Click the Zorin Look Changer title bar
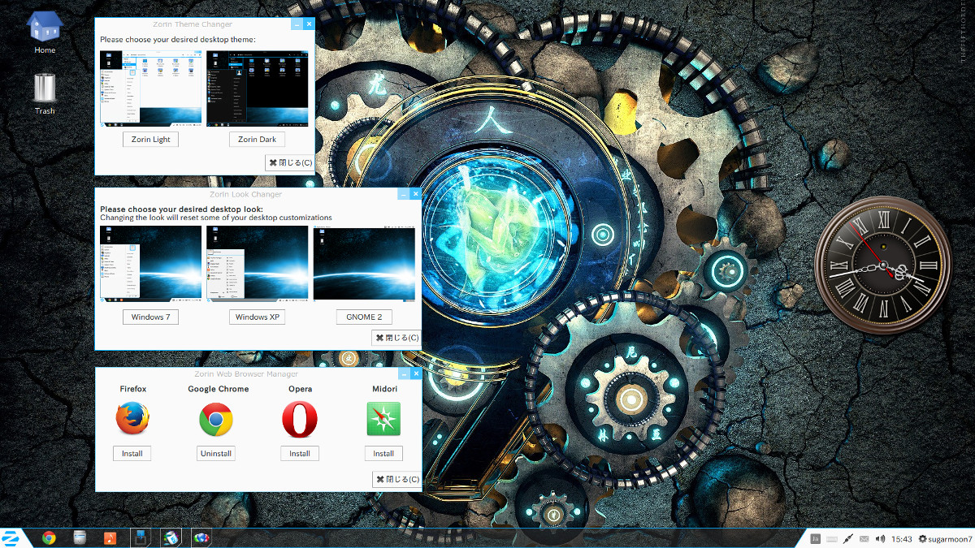Screen dimensions: 975x548 coord(246,194)
